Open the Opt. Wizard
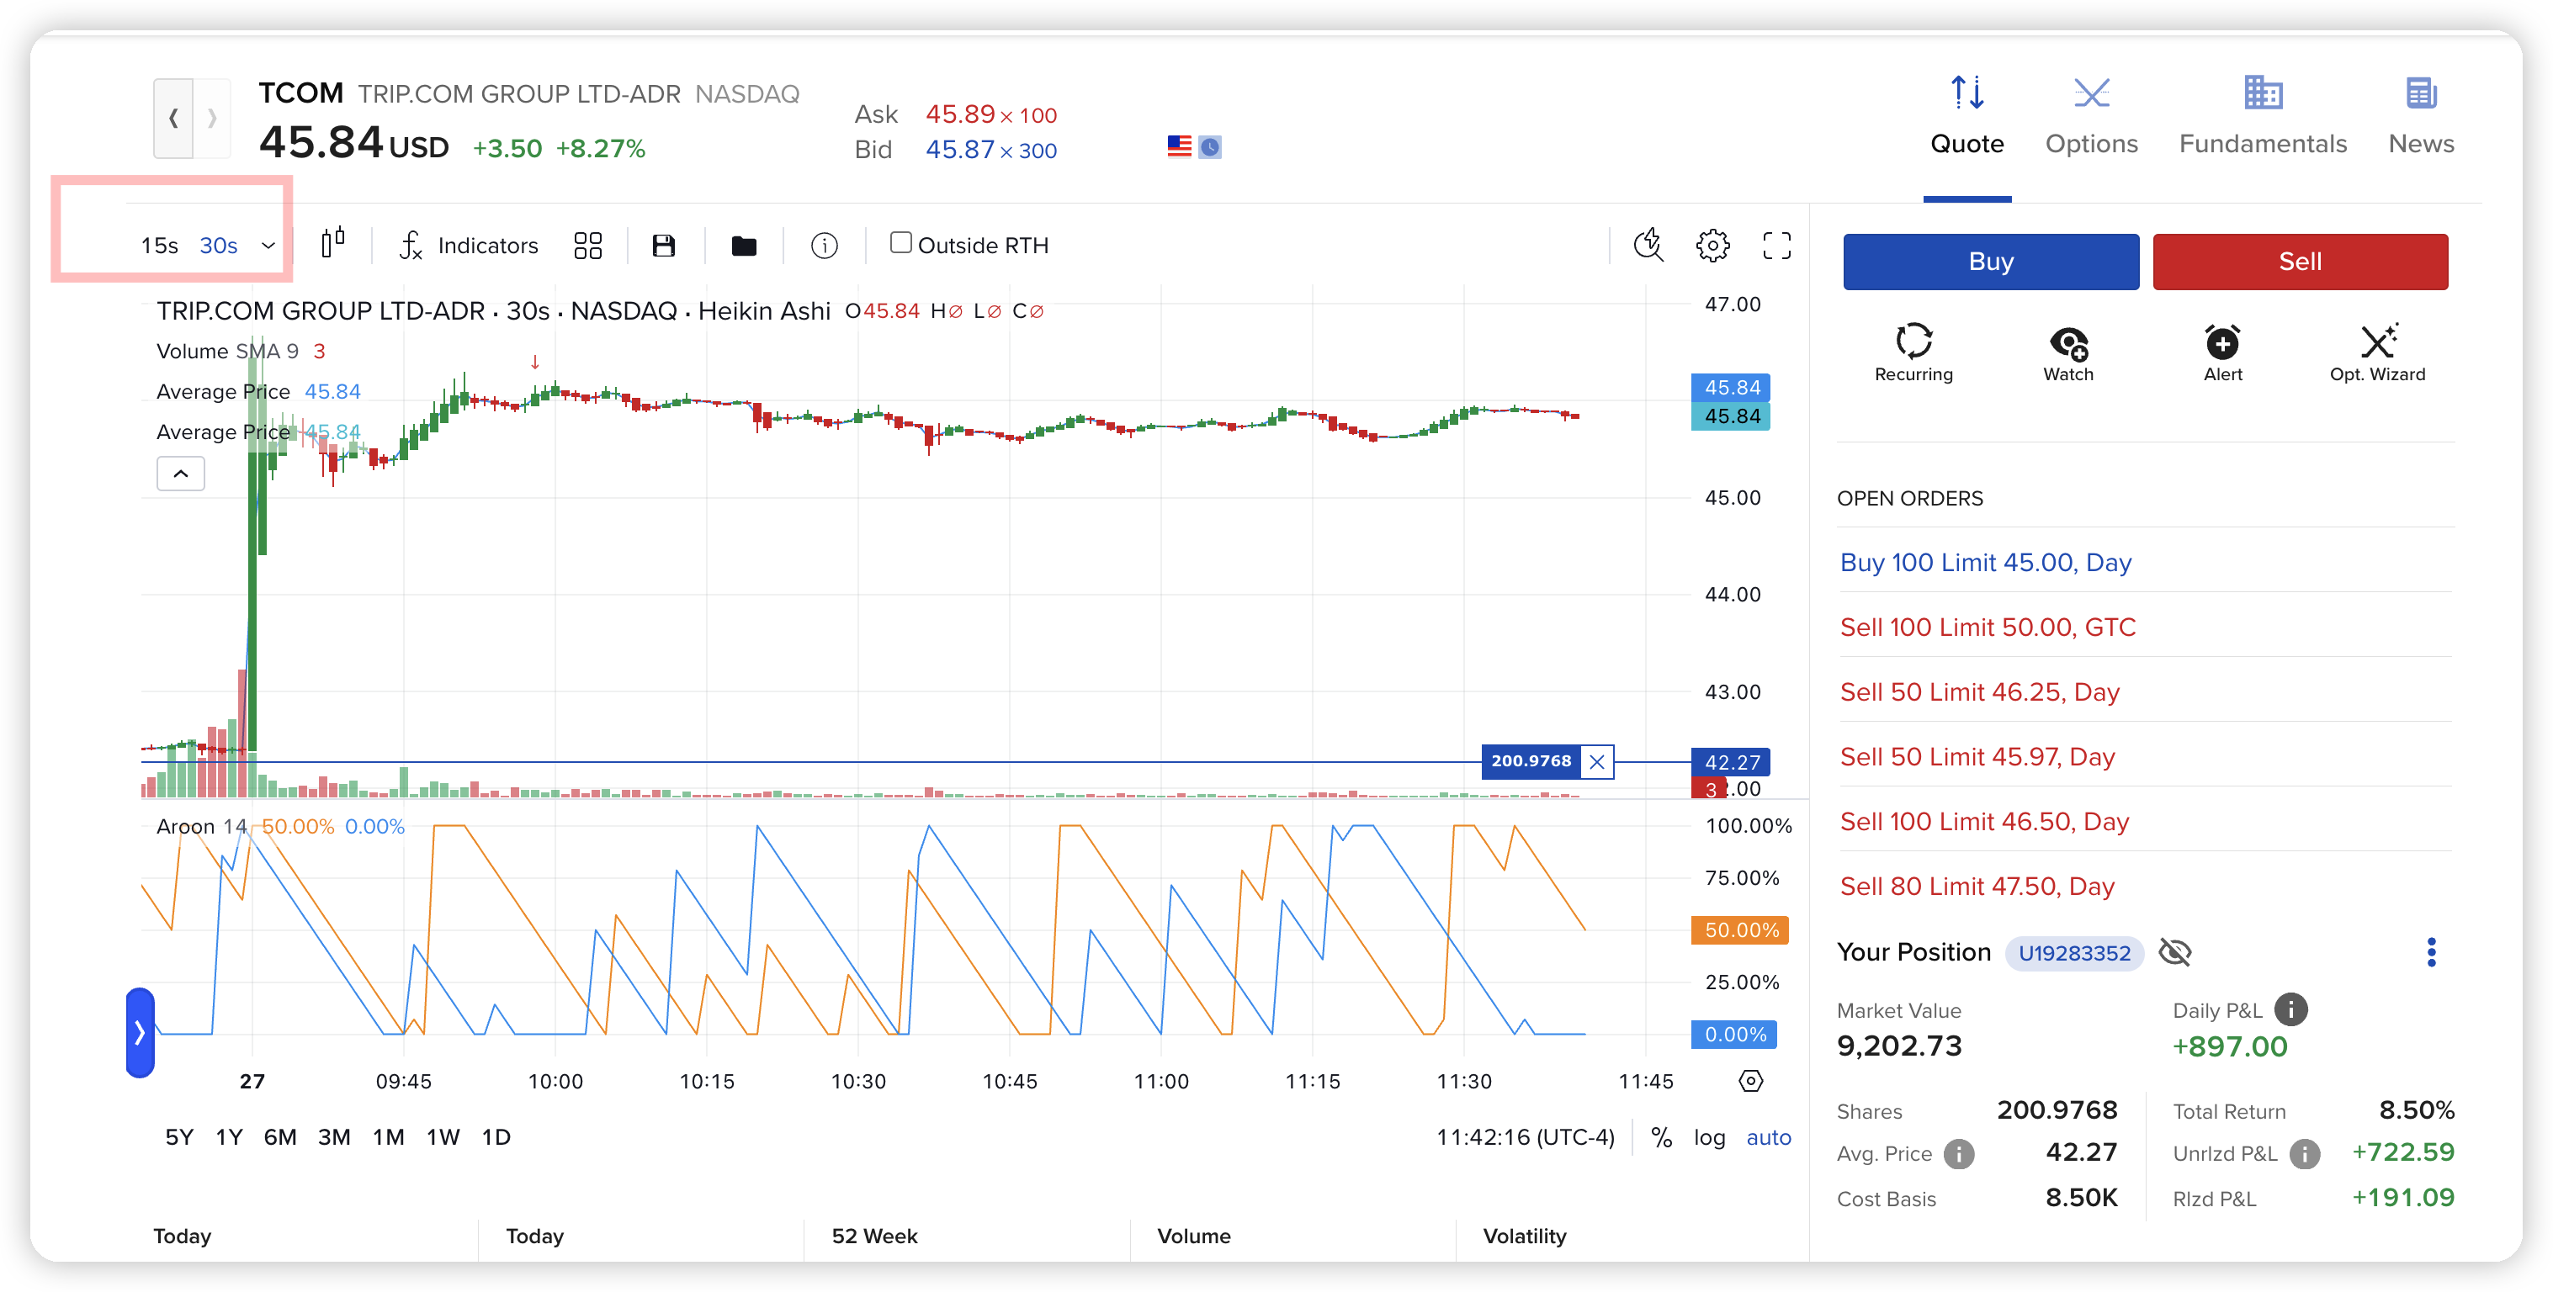The image size is (2553, 1292). [2376, 352]
